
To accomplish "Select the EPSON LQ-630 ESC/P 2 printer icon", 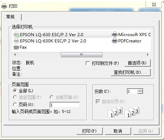I will pos(16,35).
